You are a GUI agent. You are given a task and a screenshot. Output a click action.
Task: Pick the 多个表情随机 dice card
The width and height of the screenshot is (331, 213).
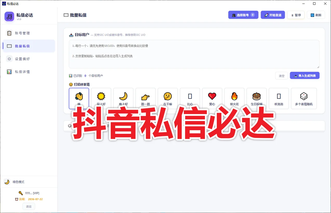tap(304, 98)
